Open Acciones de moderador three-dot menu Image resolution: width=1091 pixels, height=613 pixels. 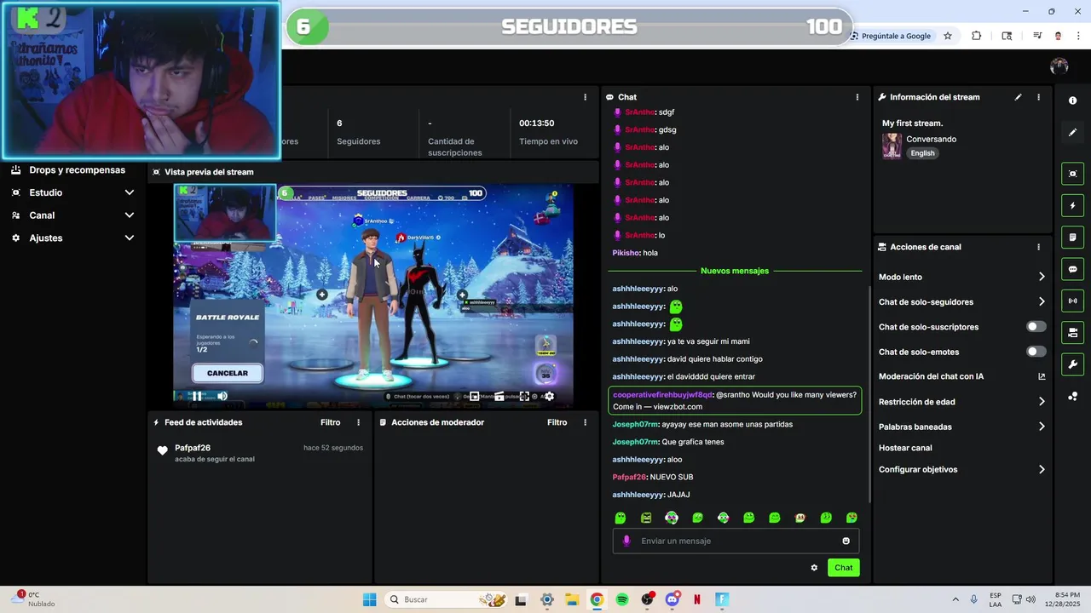585,422
